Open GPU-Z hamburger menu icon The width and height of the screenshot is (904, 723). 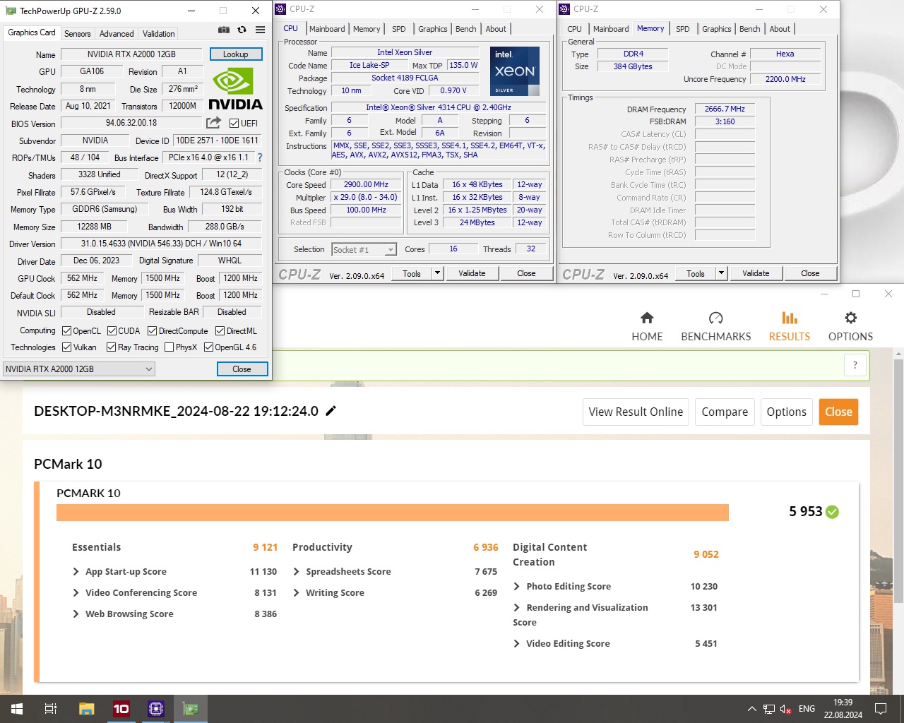[x=260, y=30]
